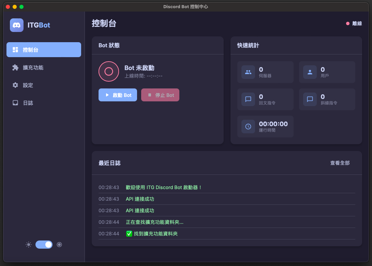Select the chat bubble icon for 回文指令
Viewport: 372px width, 266px height.
248,99
